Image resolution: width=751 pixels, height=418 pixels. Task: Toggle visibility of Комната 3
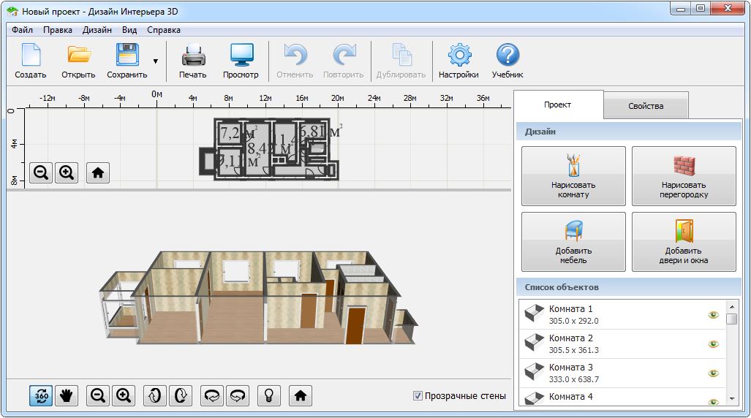[x=713, y=373]
